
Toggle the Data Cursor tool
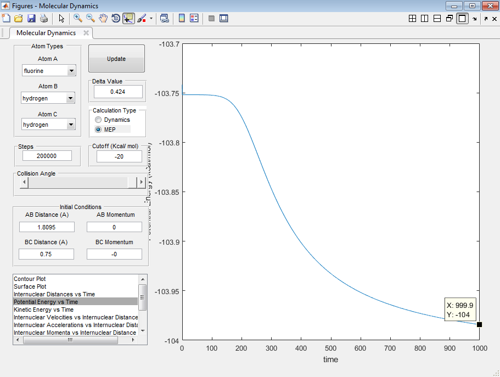point(128,18)
